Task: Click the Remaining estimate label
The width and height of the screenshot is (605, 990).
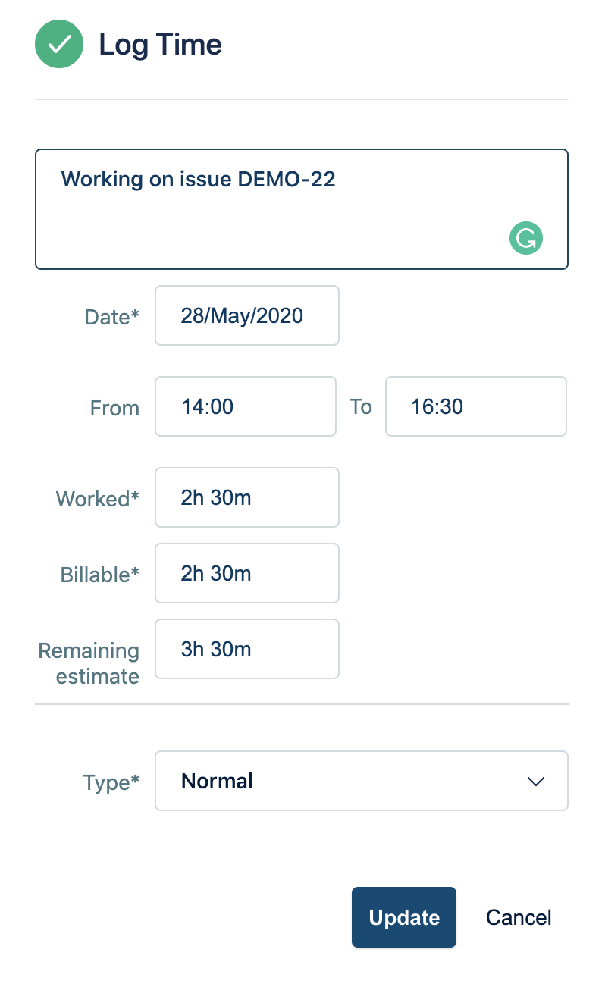Action: [x=89, y=663]
